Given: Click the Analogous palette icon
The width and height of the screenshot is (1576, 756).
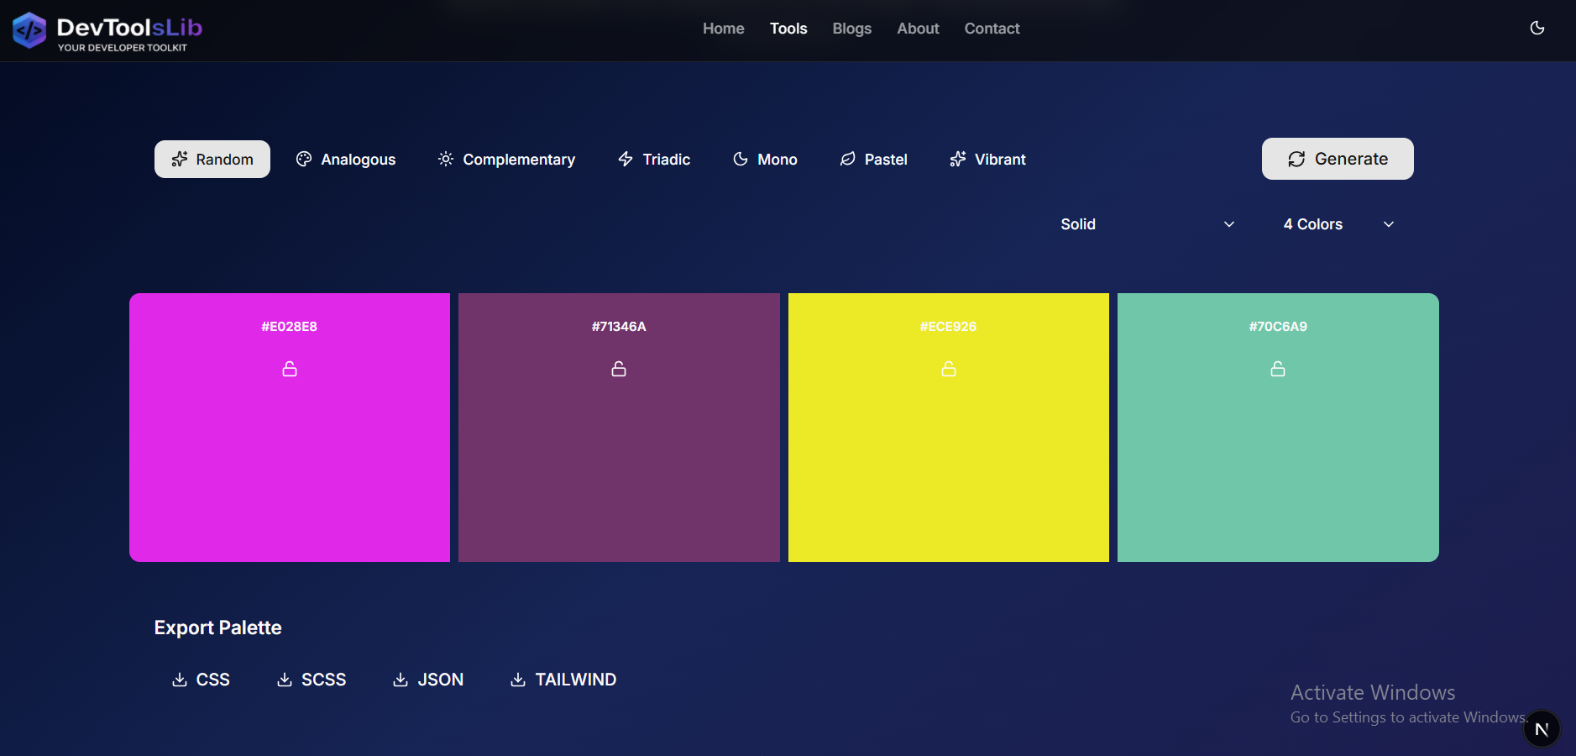Looking at the screenshot, I should 303,159.
